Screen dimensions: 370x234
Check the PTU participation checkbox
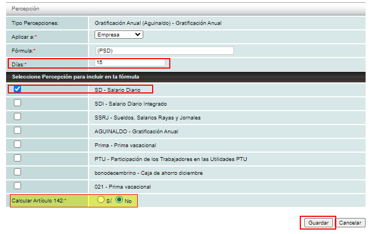[x=18, y=158]
